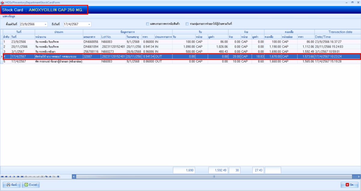
Task: Jump to first record in navigator
Action: pyautogui.click(x=2, y=177)
